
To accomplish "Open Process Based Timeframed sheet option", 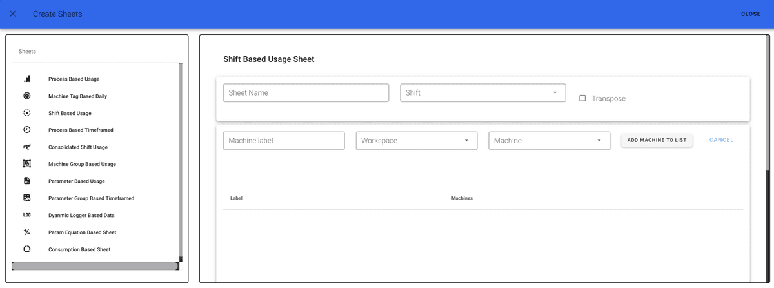I will pyautogui.click(x=81, y=130).
